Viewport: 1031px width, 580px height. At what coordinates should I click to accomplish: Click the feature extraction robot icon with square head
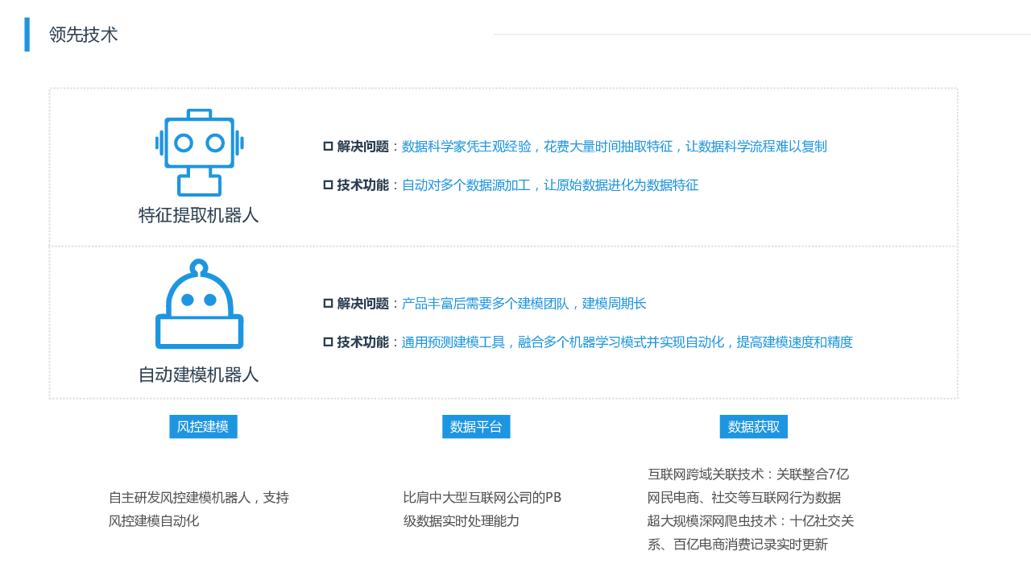coord(199,152)
